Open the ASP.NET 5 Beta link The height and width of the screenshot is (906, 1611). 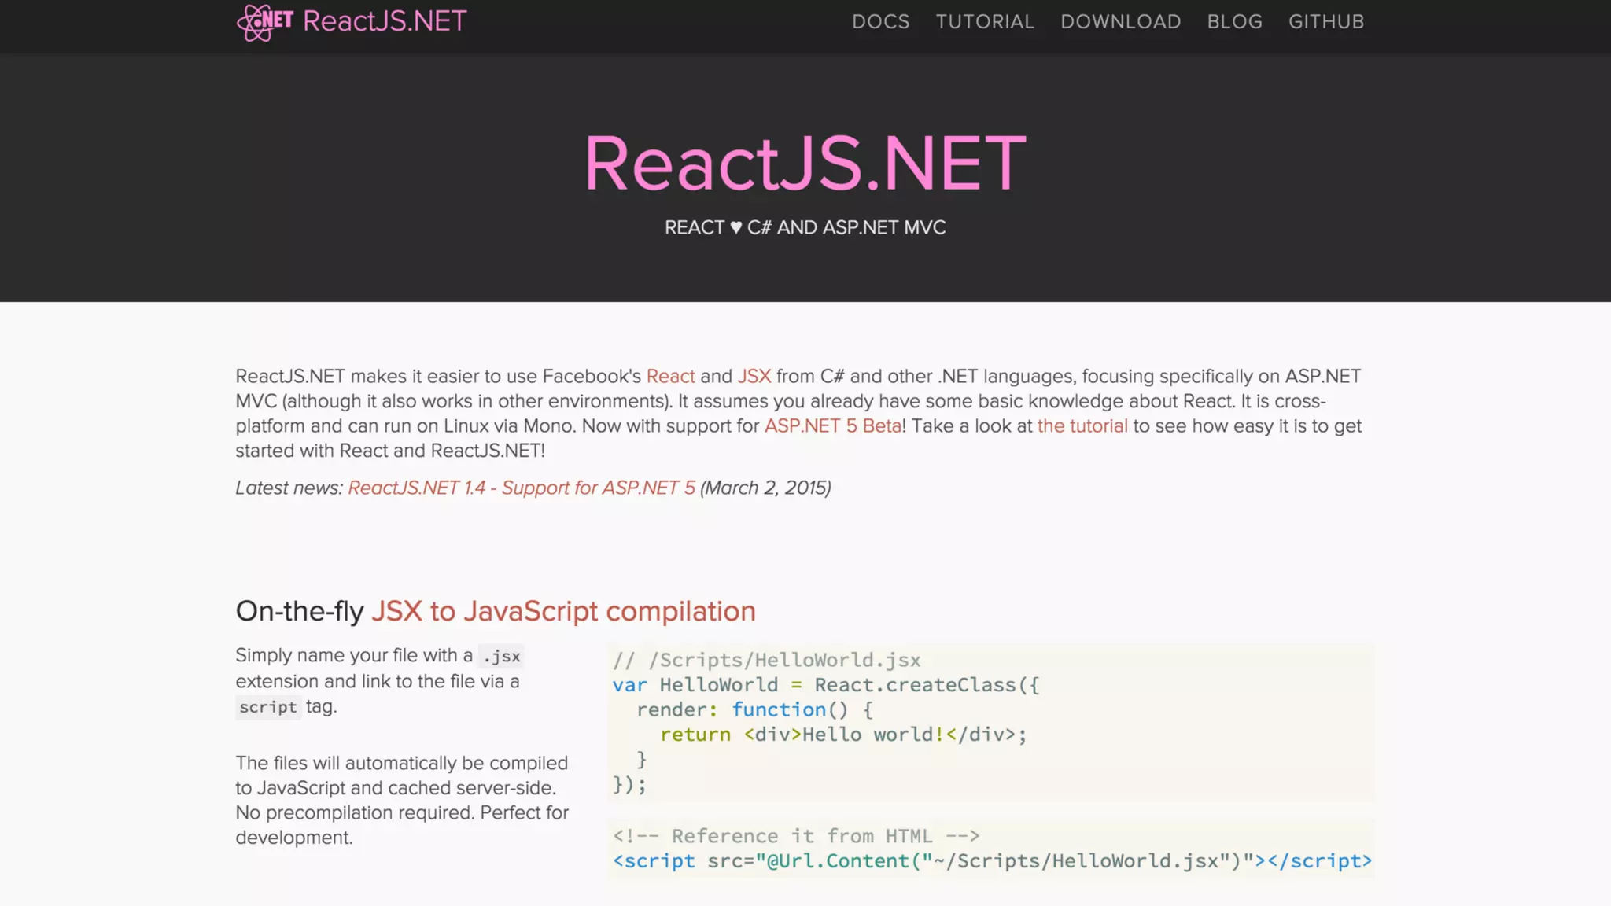coord(832,426)
